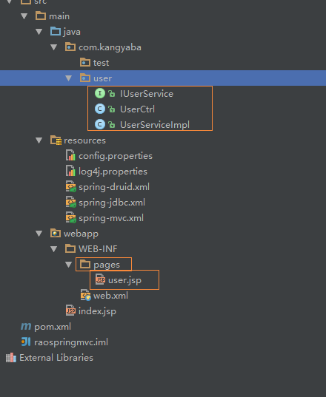Click the pages folder icon
326x397 pixels.
coord(85,264)
